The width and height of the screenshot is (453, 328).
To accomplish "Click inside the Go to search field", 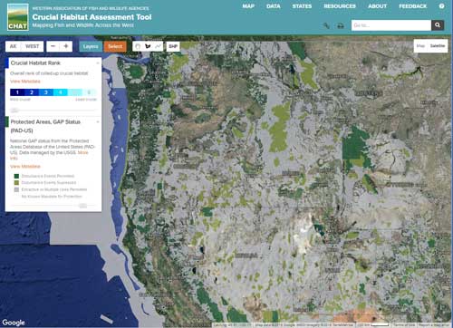I will pos(391,25).
